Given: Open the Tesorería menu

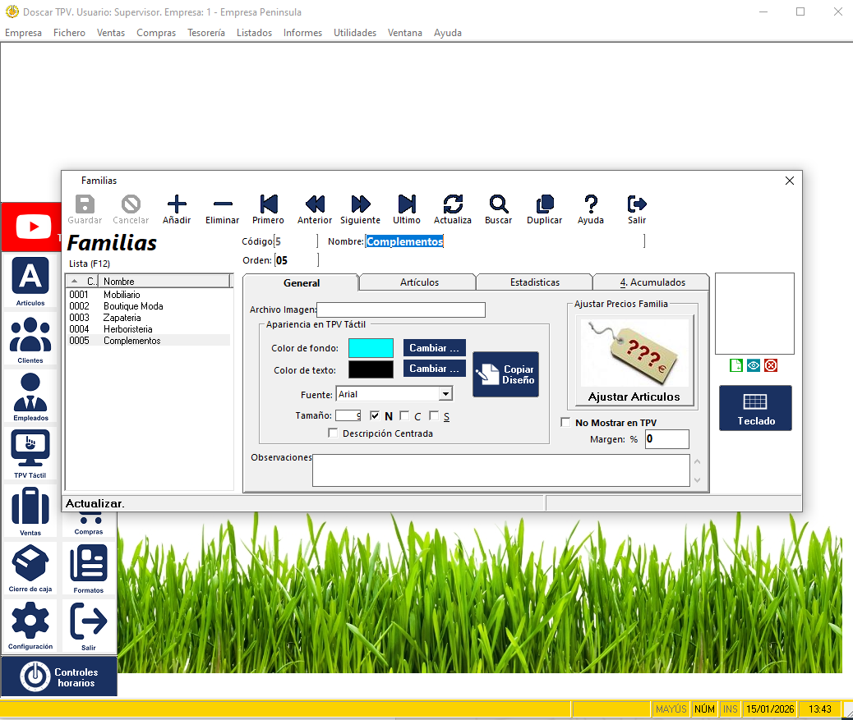Looking at the screenshot, I should 205,33.
